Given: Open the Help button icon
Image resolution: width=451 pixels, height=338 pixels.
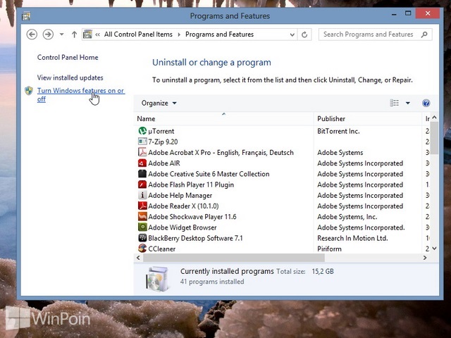Looking at the screenshot, I should pyautogui.click(x=426, y=104).
